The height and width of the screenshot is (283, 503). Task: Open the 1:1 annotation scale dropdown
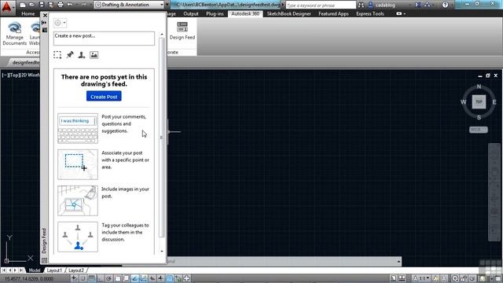click(421, 278)
